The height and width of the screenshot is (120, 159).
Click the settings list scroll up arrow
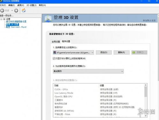tap(146, 85)
